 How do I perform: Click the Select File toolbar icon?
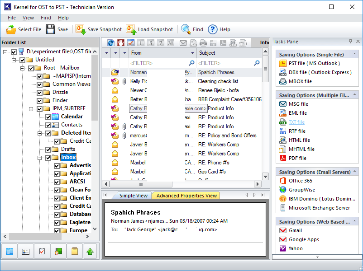(11, 29)
